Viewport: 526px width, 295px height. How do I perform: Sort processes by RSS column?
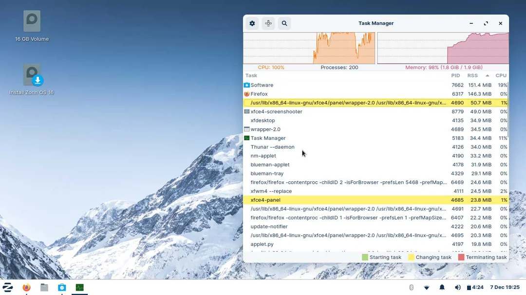tap(472, 76)
